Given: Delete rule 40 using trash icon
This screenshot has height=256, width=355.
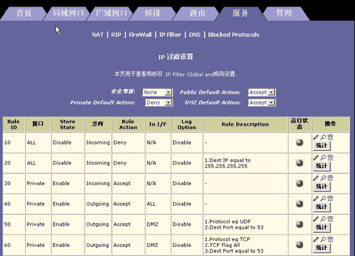Looking at the screenshot, I should [x=330, y=199].
